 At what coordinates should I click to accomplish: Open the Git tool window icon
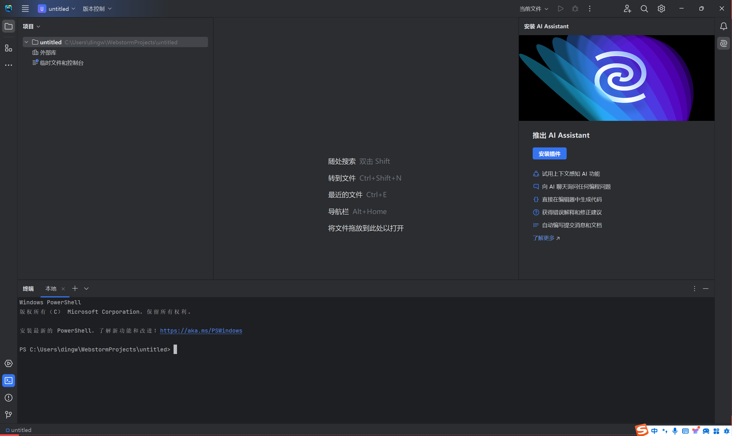(x=9, y=415)
